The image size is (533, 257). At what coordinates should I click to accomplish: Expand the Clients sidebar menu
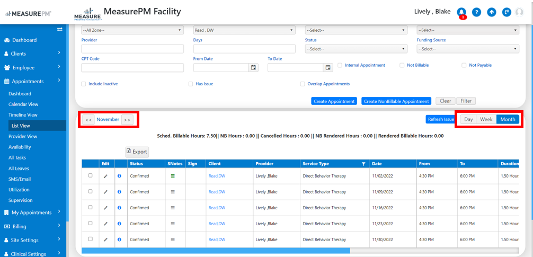point(33,54)
